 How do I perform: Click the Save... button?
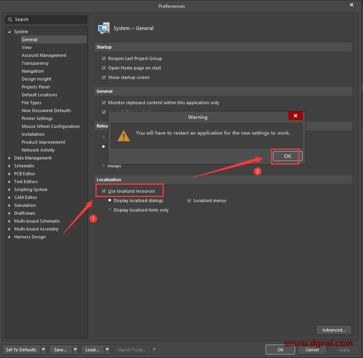(60, 349)
